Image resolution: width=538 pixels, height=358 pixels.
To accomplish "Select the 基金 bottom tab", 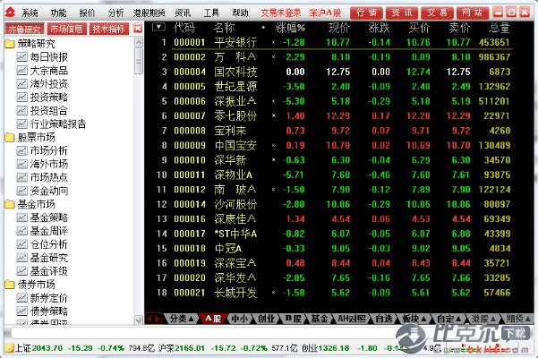I will (x=319, y=319).
